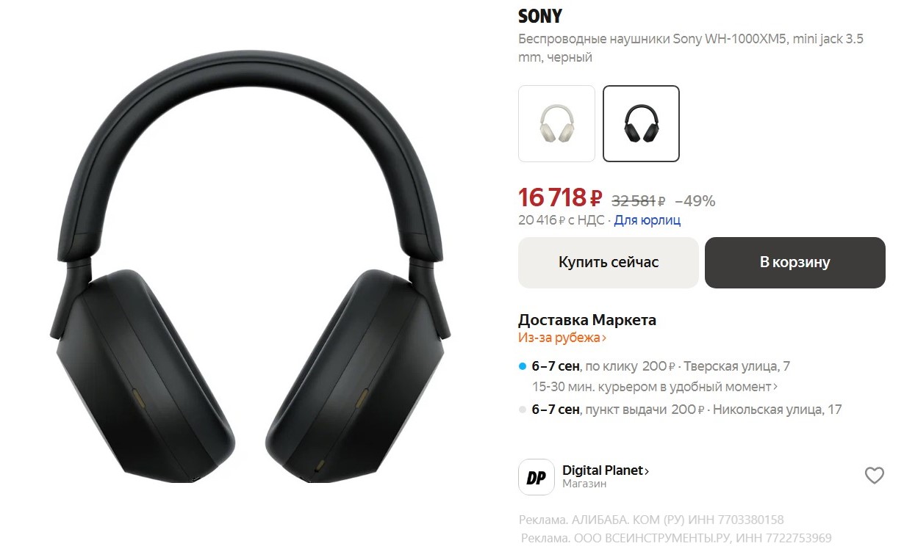The width and height of the screenshot is (904, 549).
Task: Click the 16 718 ₽ price
Action: tap(560, 197)
